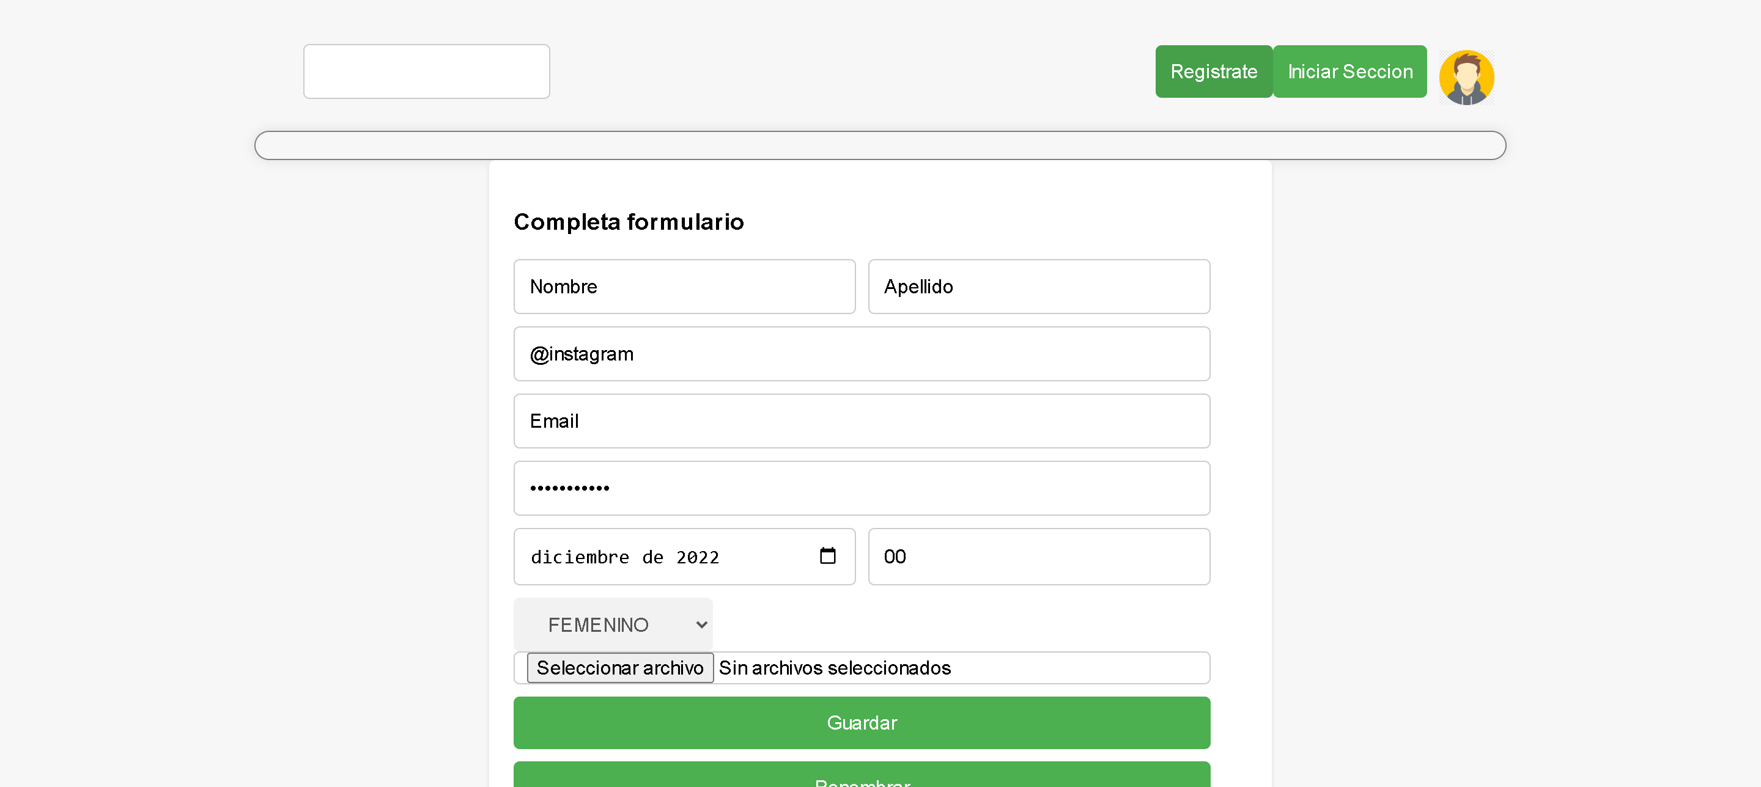This screenshot has width=1761, height=787.
Task: Select the Completa formulario heading
Action: coord(628,221)
